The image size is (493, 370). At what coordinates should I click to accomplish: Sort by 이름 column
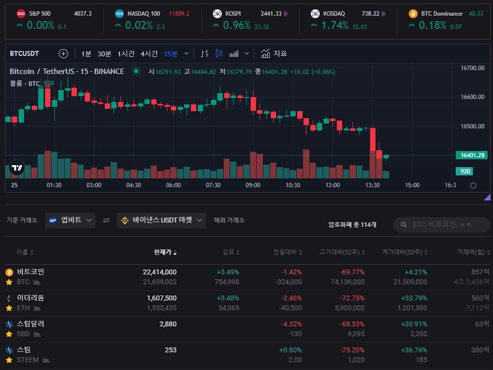pos(25,252)
